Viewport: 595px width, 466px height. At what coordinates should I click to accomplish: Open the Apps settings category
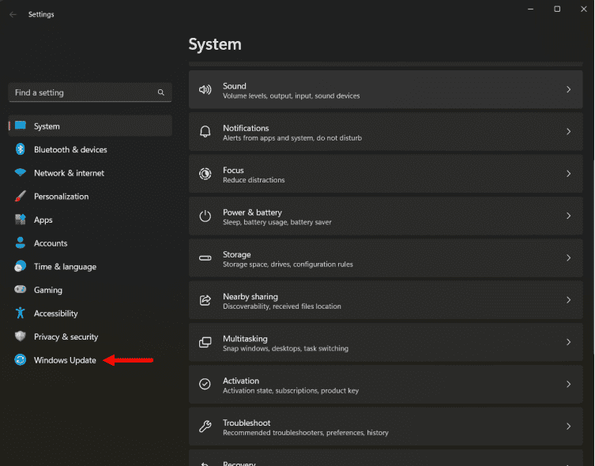point(43,220)
